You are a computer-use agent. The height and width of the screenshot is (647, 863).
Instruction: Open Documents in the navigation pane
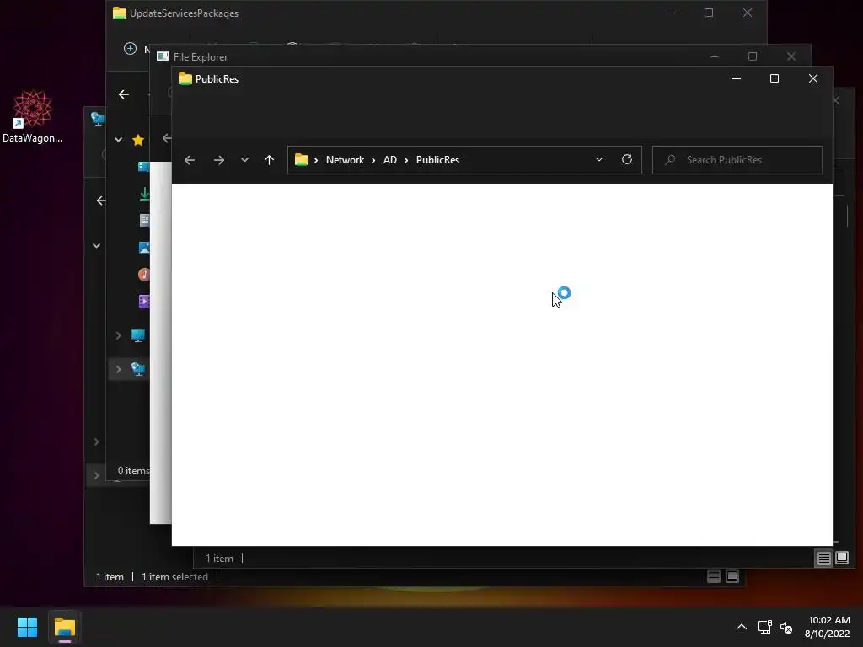coord(144,221)
